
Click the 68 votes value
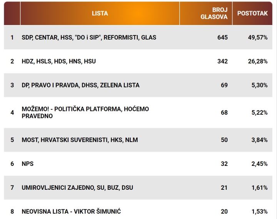224,113
